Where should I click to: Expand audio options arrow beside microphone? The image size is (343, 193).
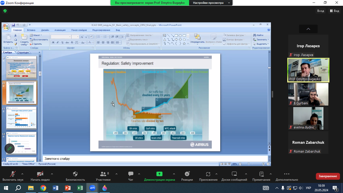(x=22, y=174)
